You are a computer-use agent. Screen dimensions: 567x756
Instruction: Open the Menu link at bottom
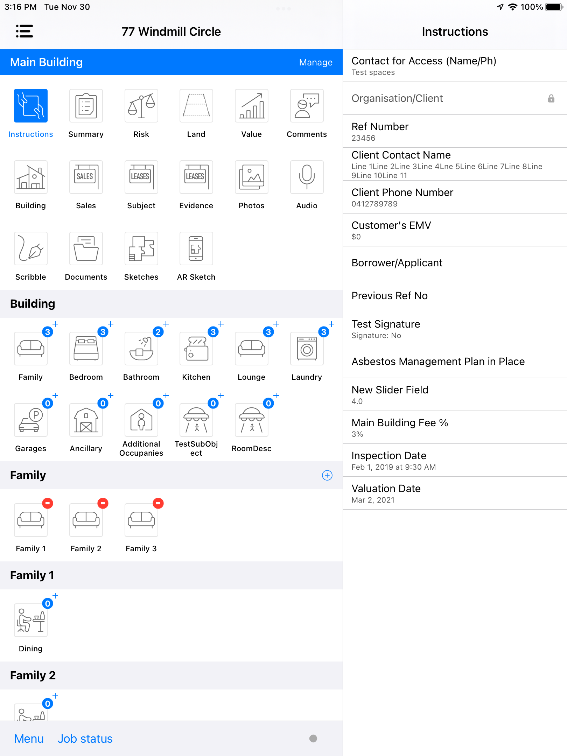29,738
